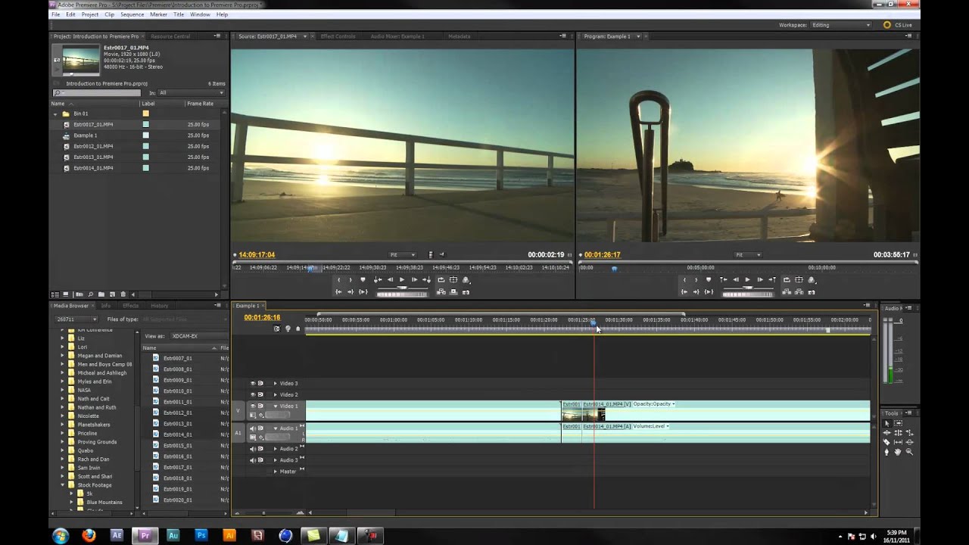This screenshot has width=969, height=545.
Task: Open the Opacity:Opacity clip effect menu
Action: [x=654, y=404]
